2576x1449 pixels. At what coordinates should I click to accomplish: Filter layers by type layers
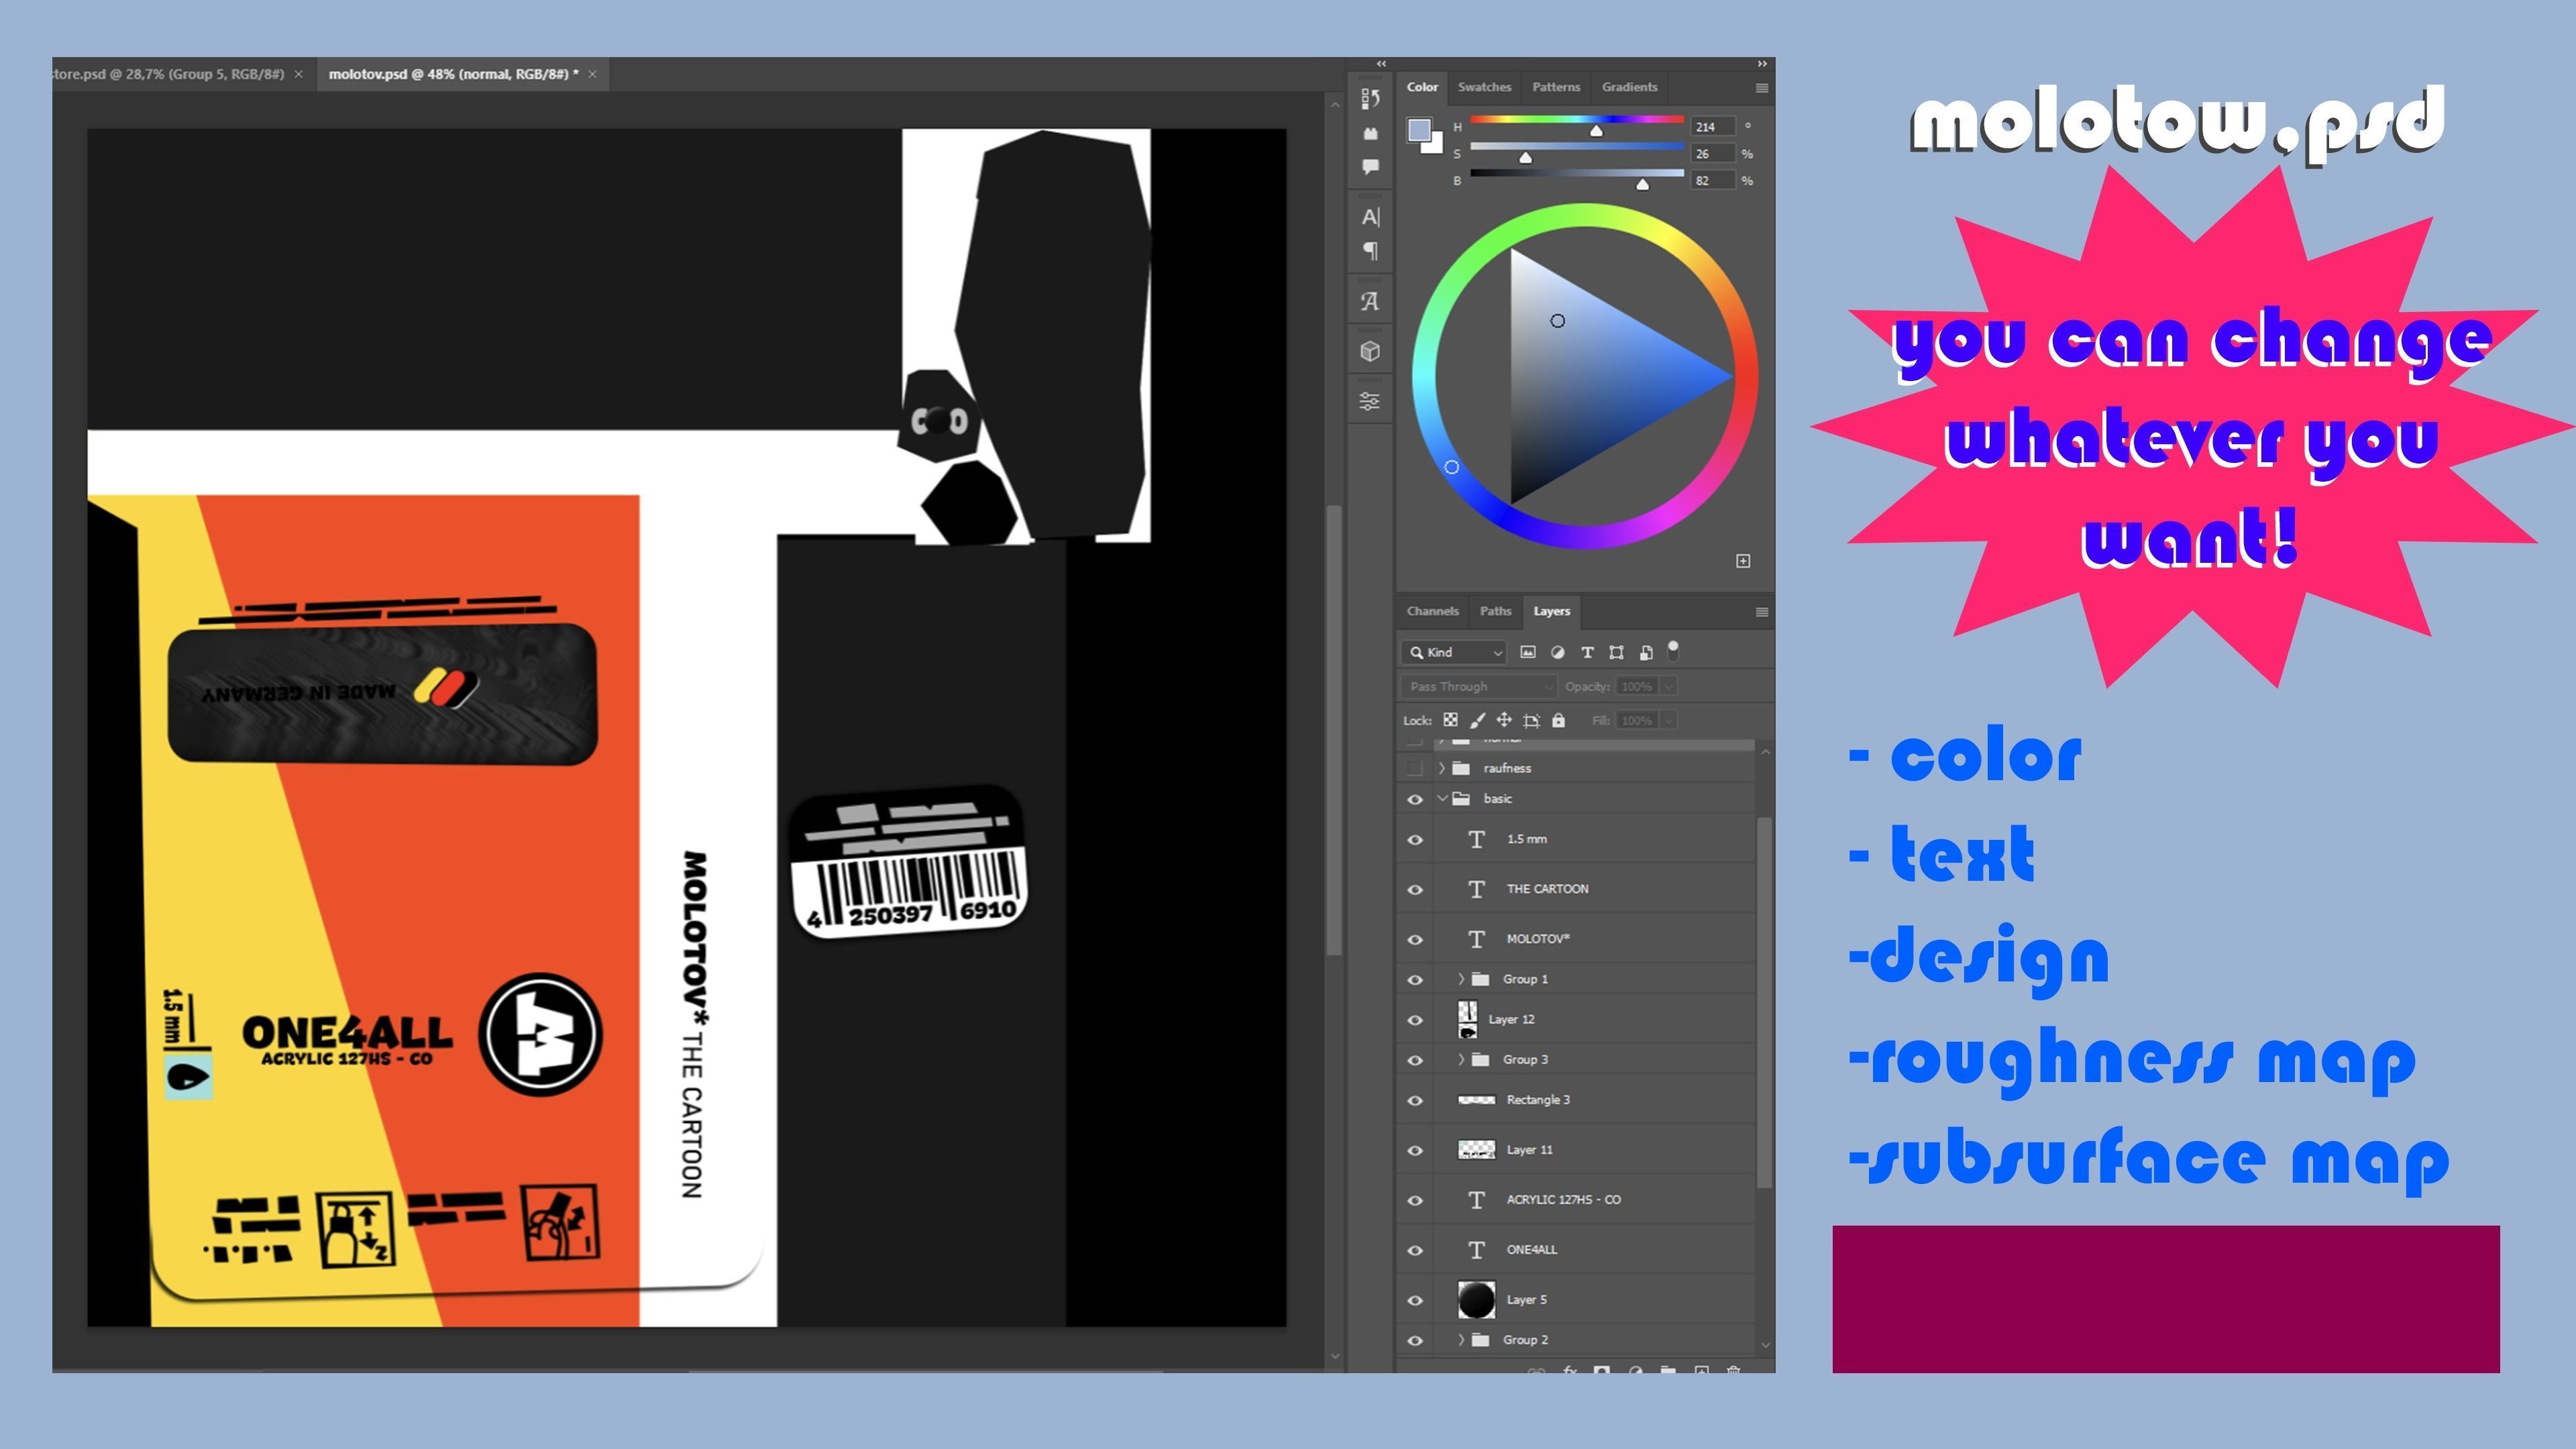click(x=1587, y=652)
